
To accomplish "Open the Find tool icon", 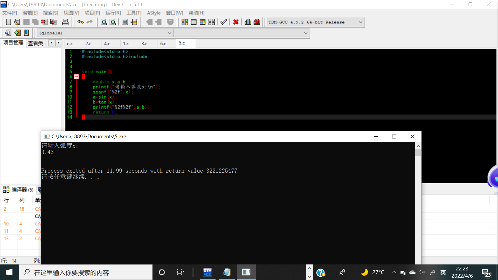I will 104,22.
